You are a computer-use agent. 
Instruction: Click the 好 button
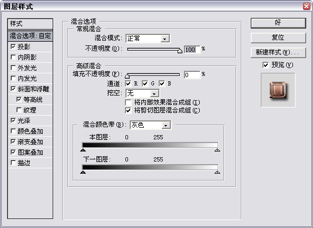click(x=278, y=23)
